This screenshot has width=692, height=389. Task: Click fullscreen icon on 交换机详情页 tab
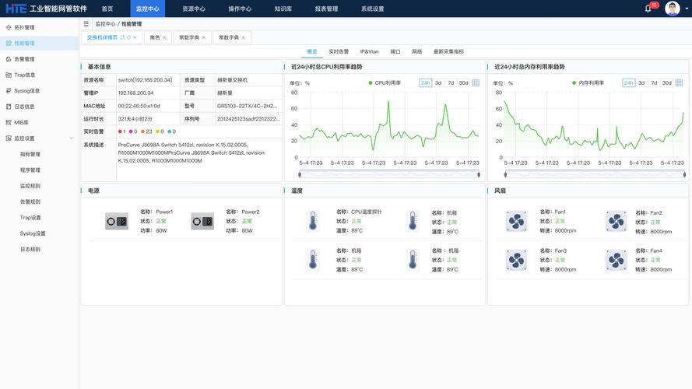(123, 37)
